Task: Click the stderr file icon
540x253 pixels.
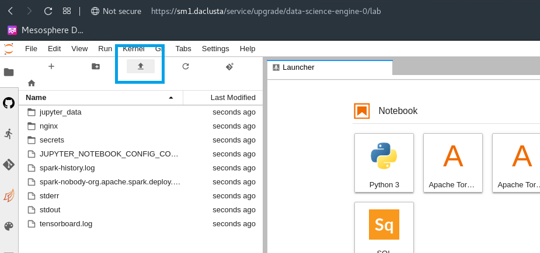Action: click(x=32, y=196)
